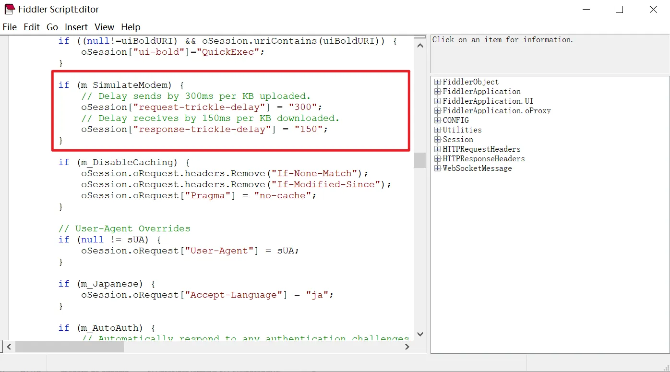Expand the HTTPRequestHeaders node
670x372 pixels.
click(x=437, y=149)
